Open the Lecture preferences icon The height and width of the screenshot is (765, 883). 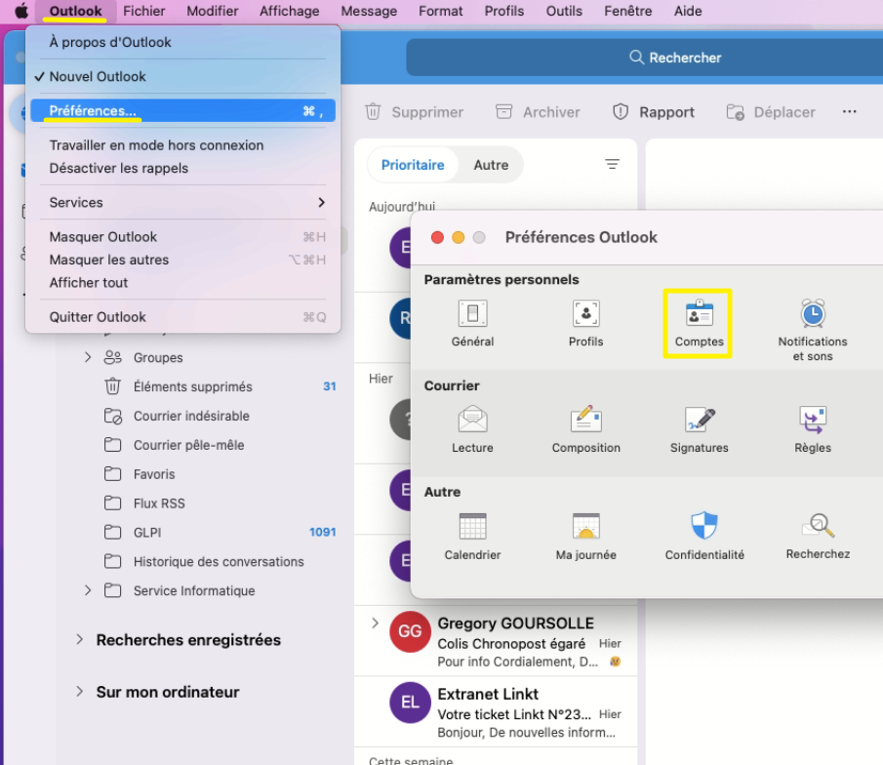(472, 429)
